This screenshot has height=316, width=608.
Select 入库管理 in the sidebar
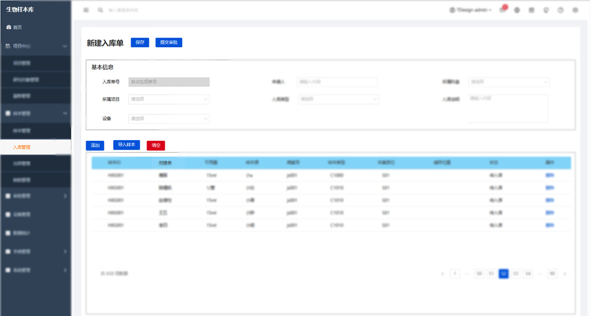22,147
